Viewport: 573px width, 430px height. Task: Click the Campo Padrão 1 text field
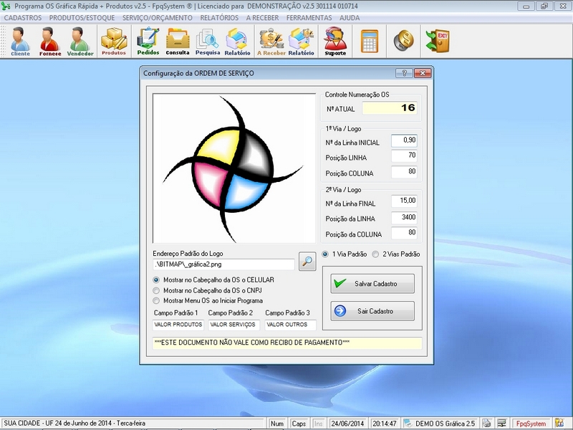178,325
